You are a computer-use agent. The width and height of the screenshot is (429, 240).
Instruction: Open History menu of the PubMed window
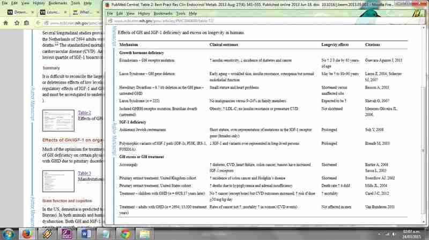(x=144, y=13)
